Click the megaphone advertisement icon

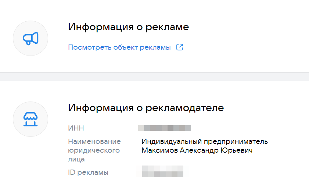point(30,38)
